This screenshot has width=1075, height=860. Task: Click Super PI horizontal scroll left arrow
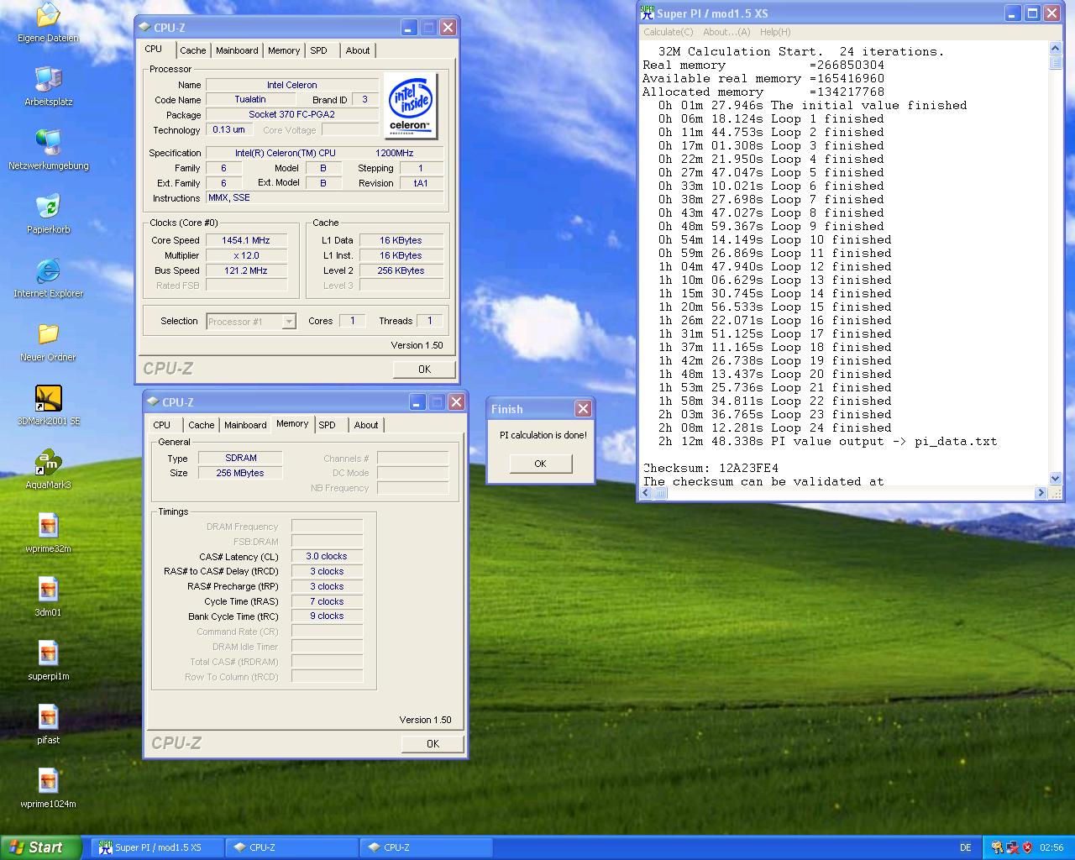647,493
